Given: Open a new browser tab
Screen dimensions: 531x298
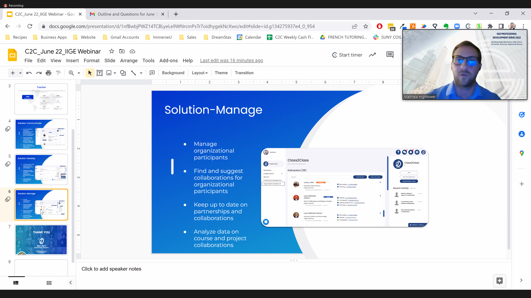Looking at the screenshot, I should click(x=176, y=14).
